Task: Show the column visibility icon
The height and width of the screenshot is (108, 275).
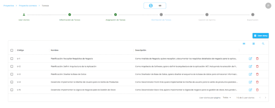Action: pyautogui.click(x=244, y=44)
